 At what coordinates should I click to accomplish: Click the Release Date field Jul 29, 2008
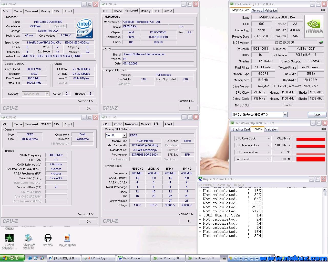[x=261, y=36]
